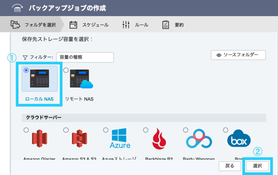Click the rules sliders icon
This screenshot has width=278, height=175.
coord(126,25)
